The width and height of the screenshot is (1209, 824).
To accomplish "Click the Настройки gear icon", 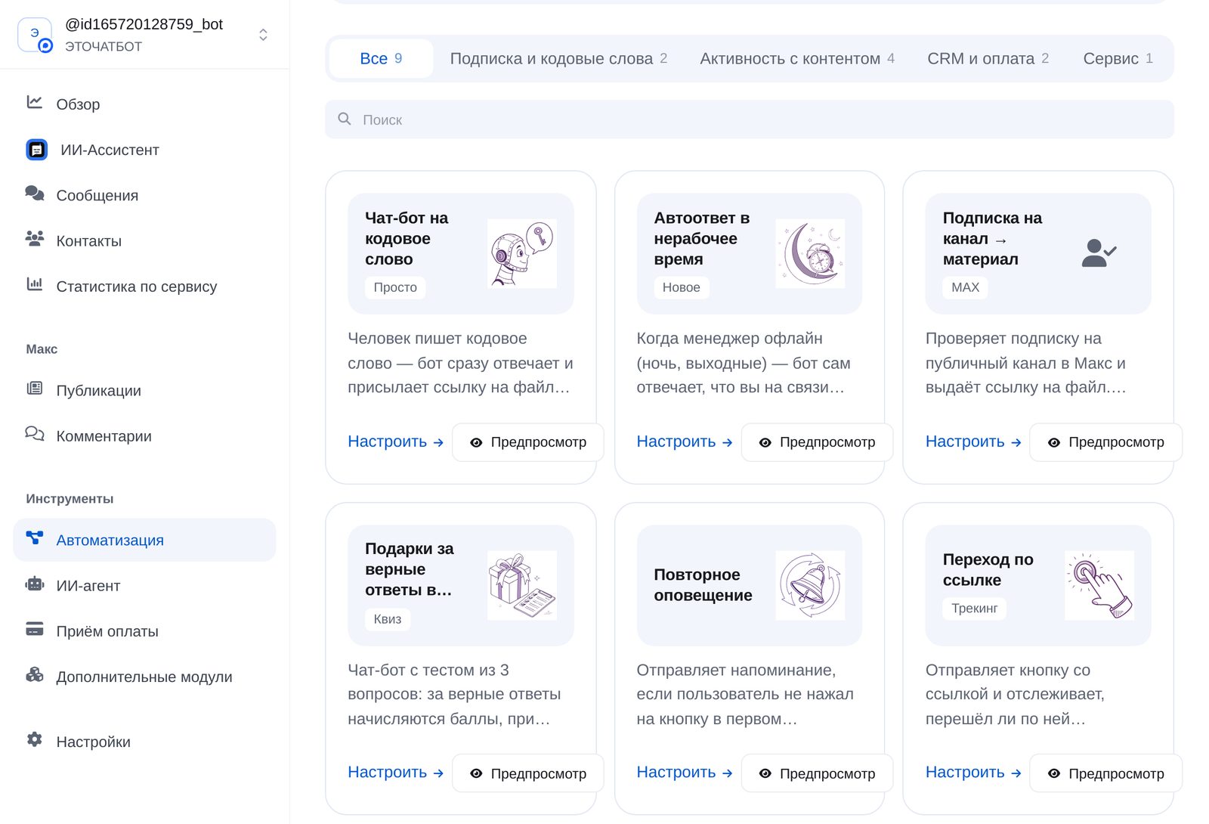I will pyautogui.click(x=35, y=739).
